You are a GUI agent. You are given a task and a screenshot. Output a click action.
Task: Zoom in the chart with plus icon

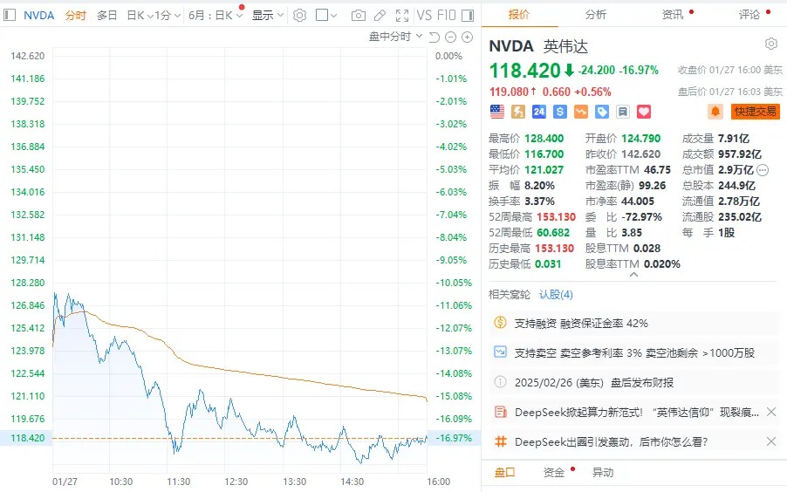468,38
